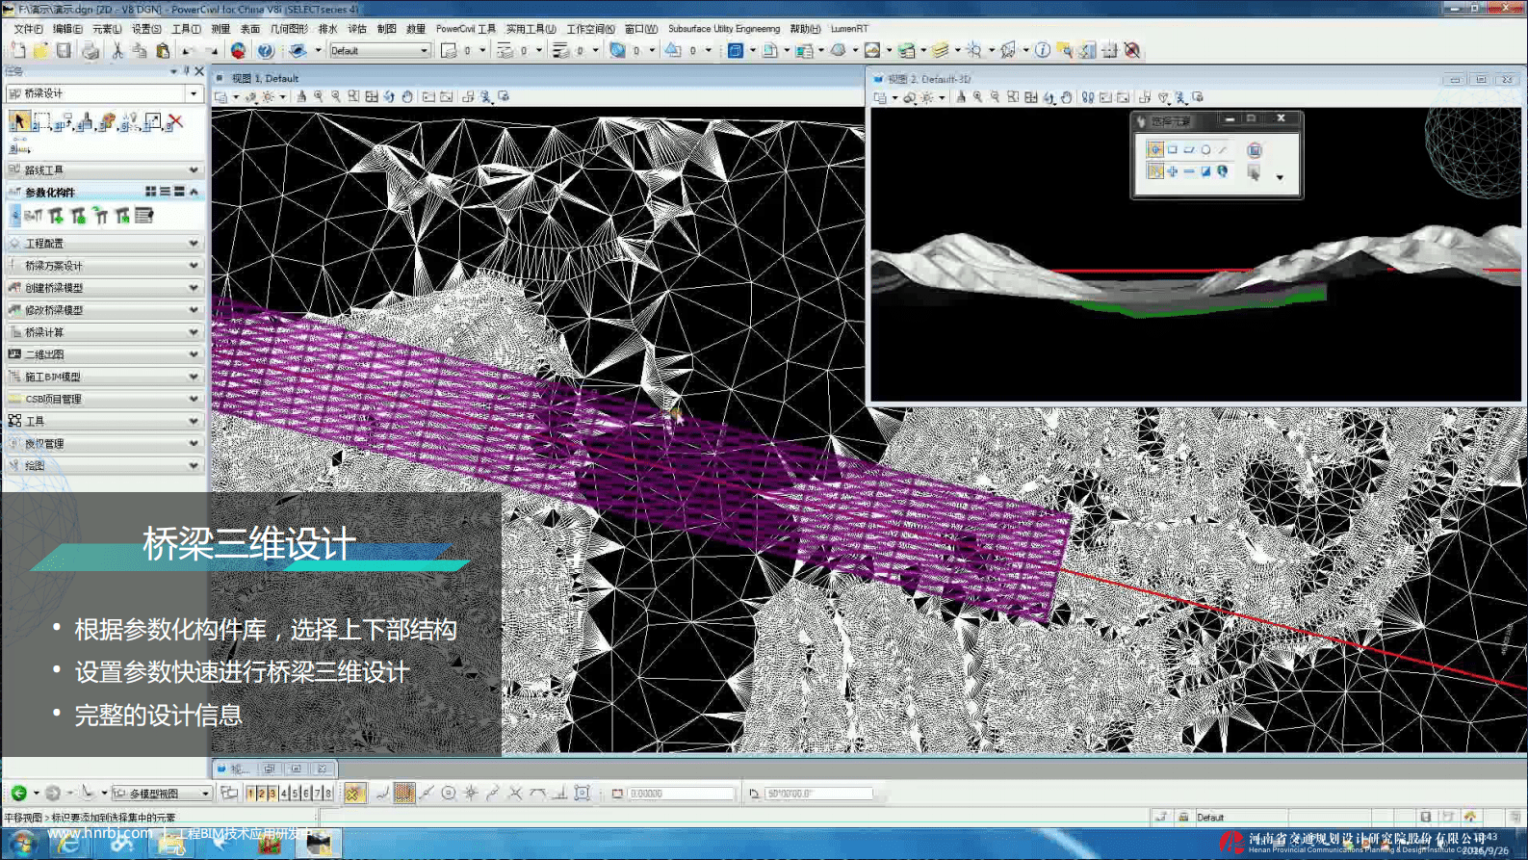Click the Save disk icon

point(64,50)
